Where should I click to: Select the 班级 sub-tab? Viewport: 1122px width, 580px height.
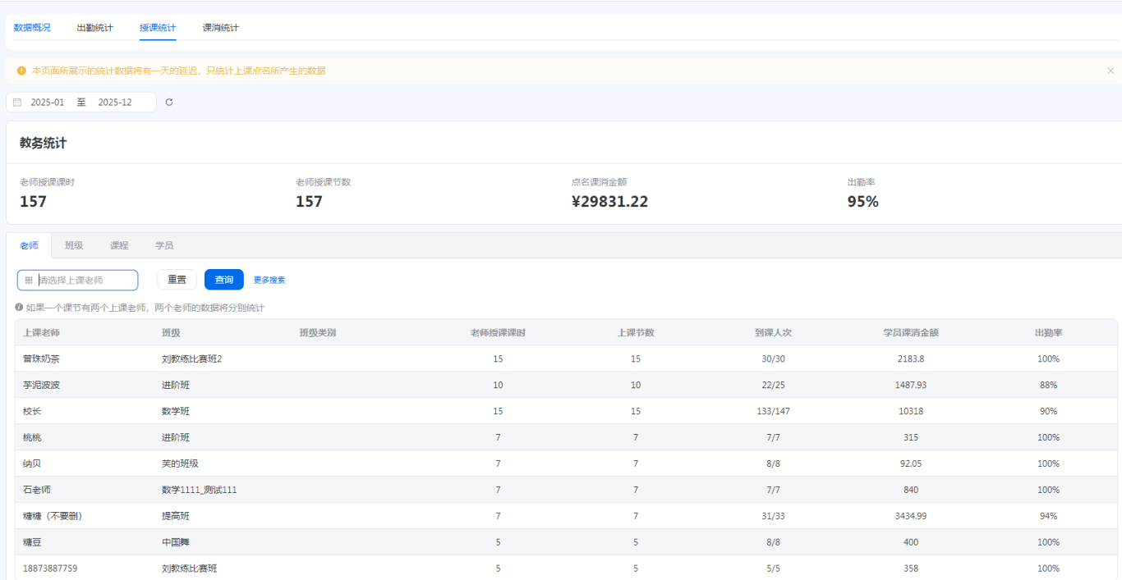tap(74, 245)
